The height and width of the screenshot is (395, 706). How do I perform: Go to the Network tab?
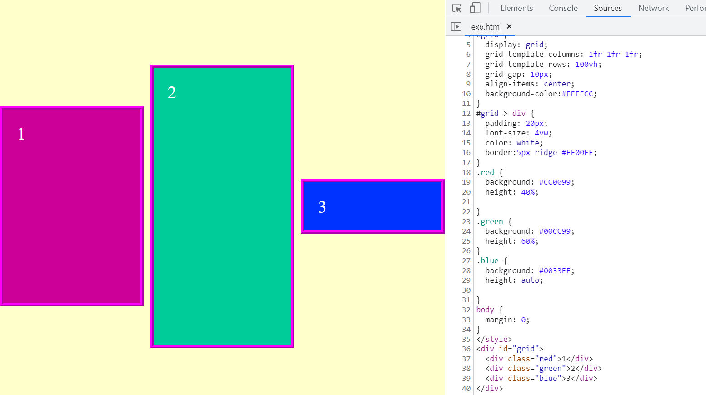653,8
